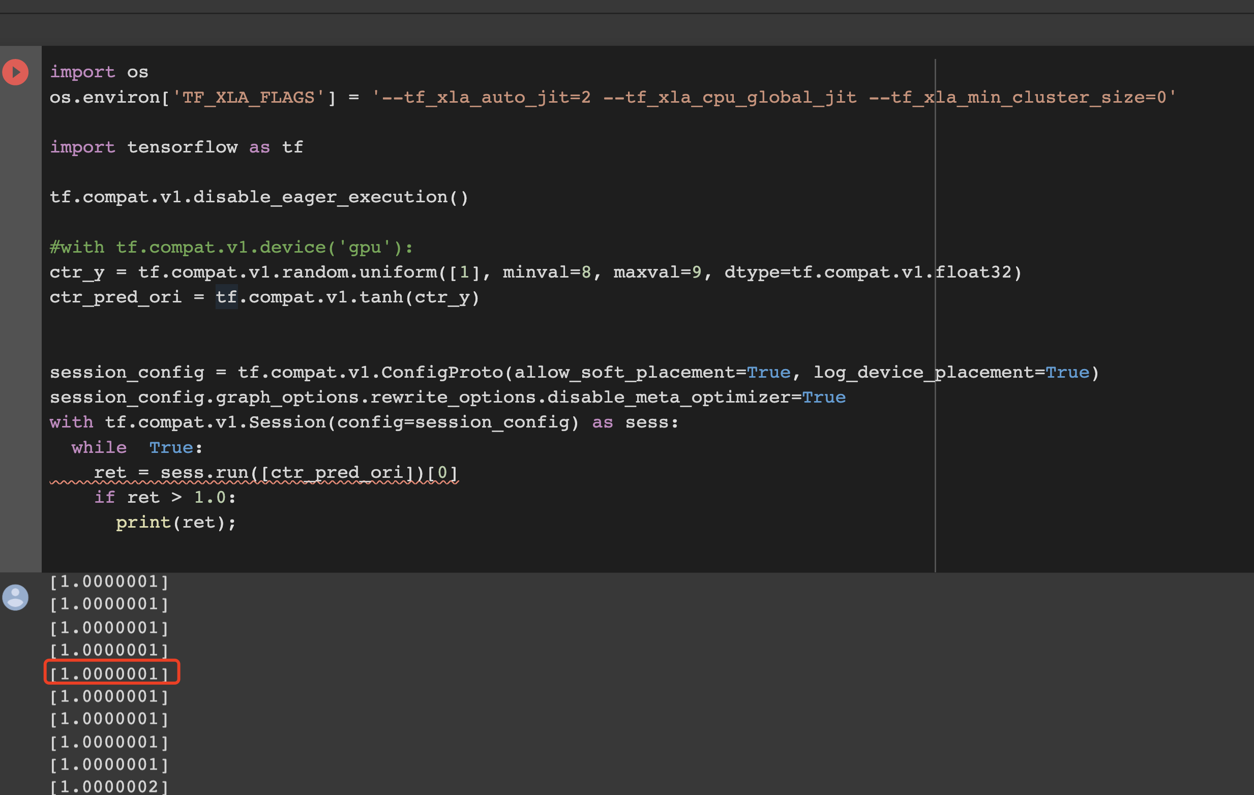Click highlighted 'tf' in the tanh line
The height and width of the screenshot is (795, 1254).
click(226, 297)
